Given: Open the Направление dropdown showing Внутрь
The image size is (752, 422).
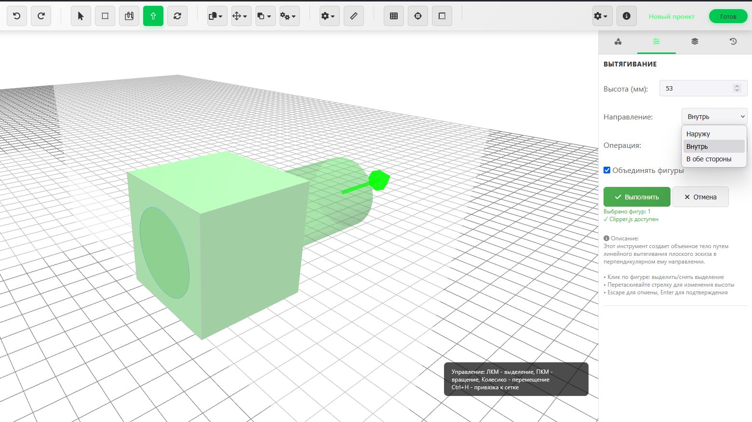Looking at the screenshot, I should click(x=714, y=117).
